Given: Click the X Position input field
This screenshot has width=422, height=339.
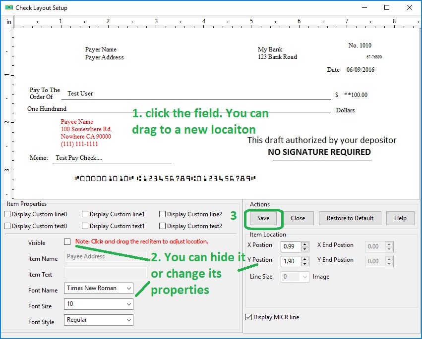Looking at the screenshot, I should tap(290, 246).
